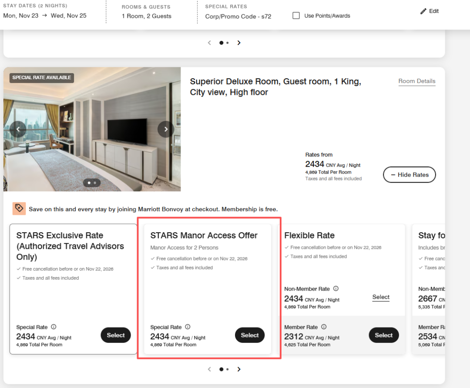The image size is (470, 388).
Task: Click Corp/Promo Code - s72 text
Action: (x=238, y=17)
